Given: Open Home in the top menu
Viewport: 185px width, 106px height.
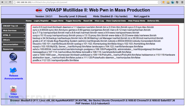Looking at the screenshot, I should point(29,21).
